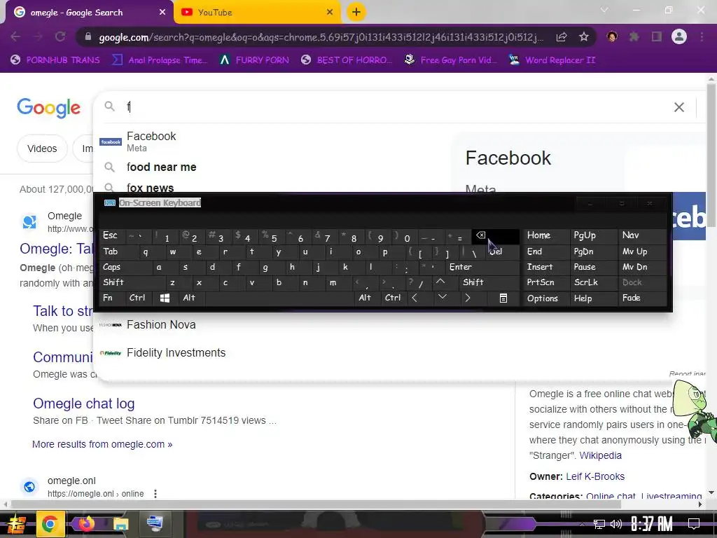Click the menu key on On-Screen Keyboard
717x538 pixels.
[503, 298]
